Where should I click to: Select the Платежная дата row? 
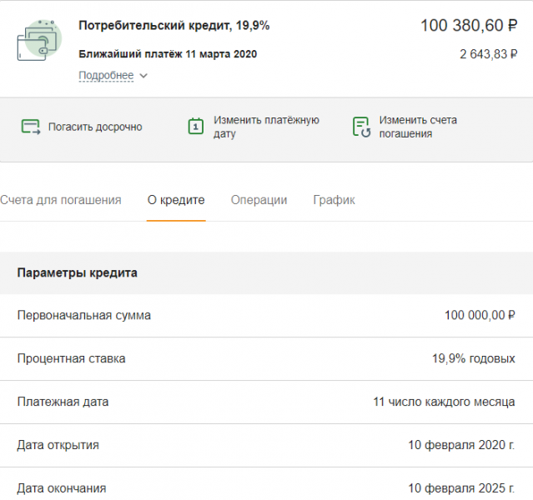pyautogui.click(x=267, y=402)
